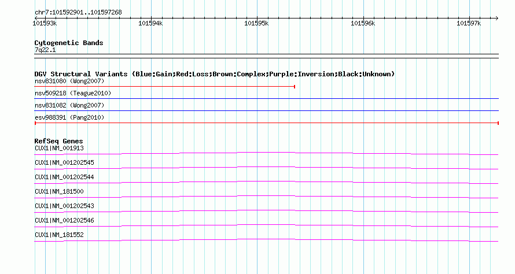Open transcript CUX1|NM_001202544 label
The image size is (515, 274).
pyautogui.click(x=64, y=177)
